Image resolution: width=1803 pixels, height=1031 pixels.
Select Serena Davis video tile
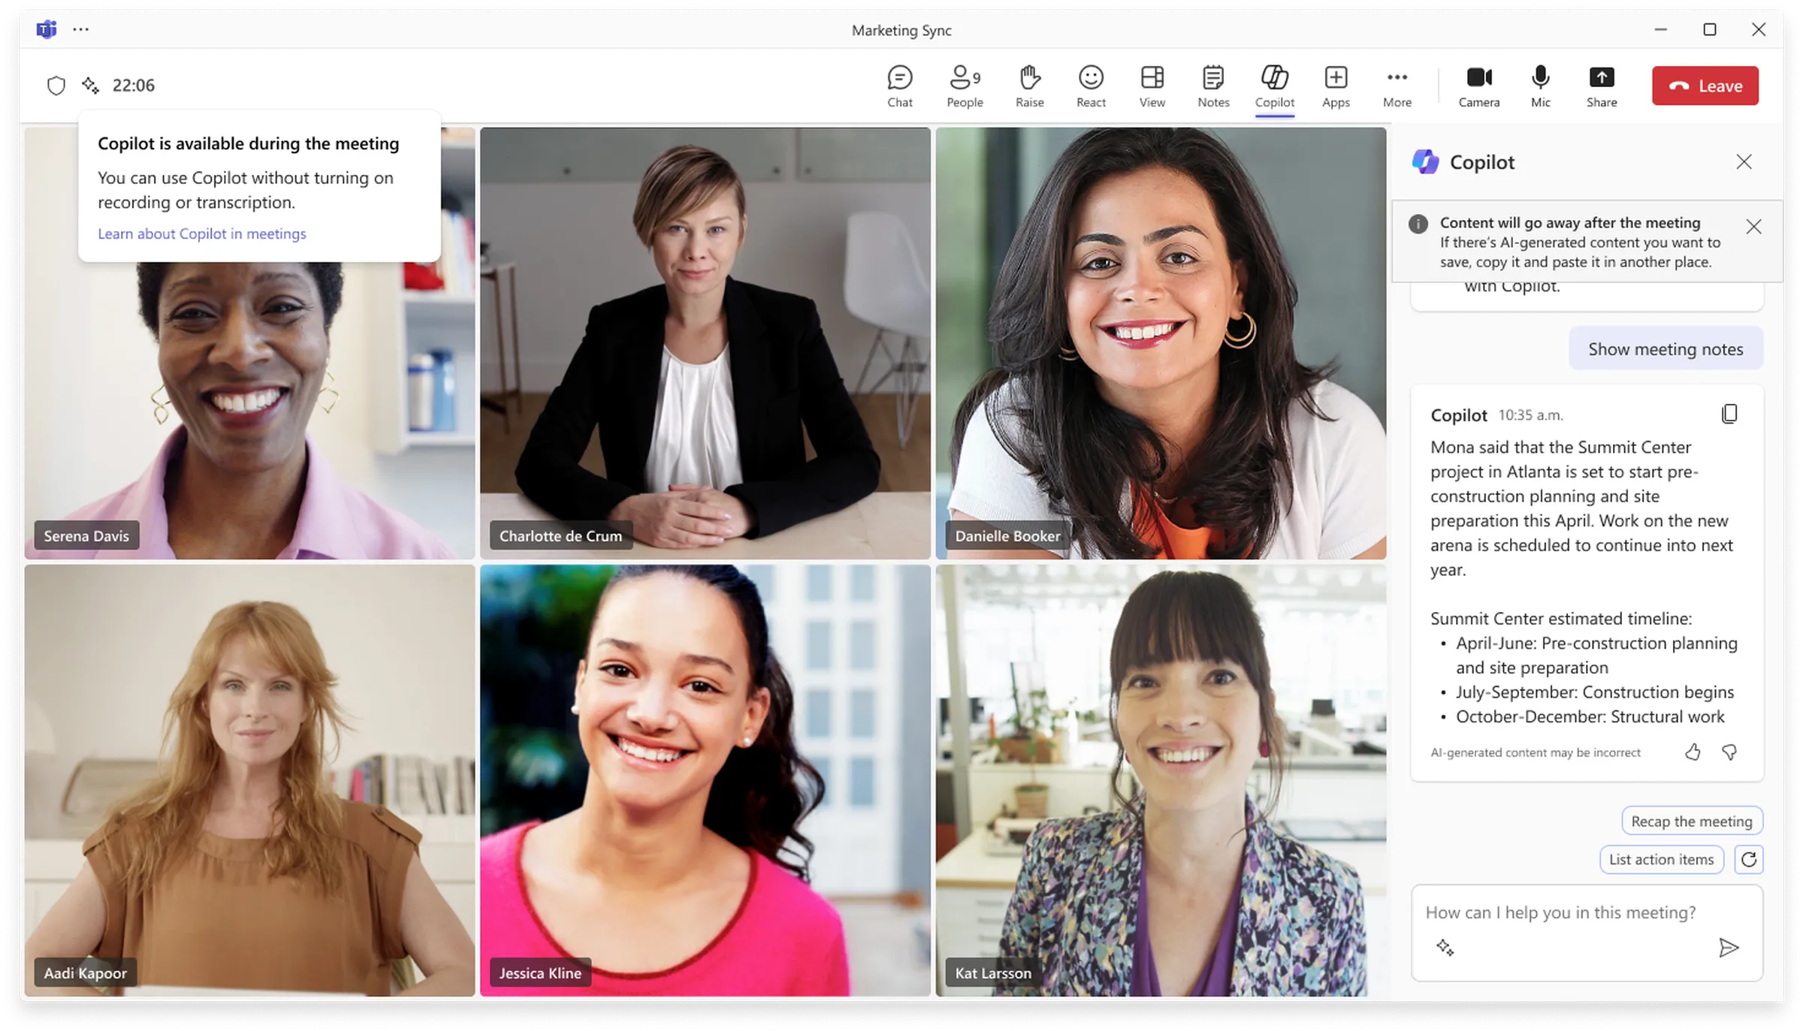tap(249, 343)
